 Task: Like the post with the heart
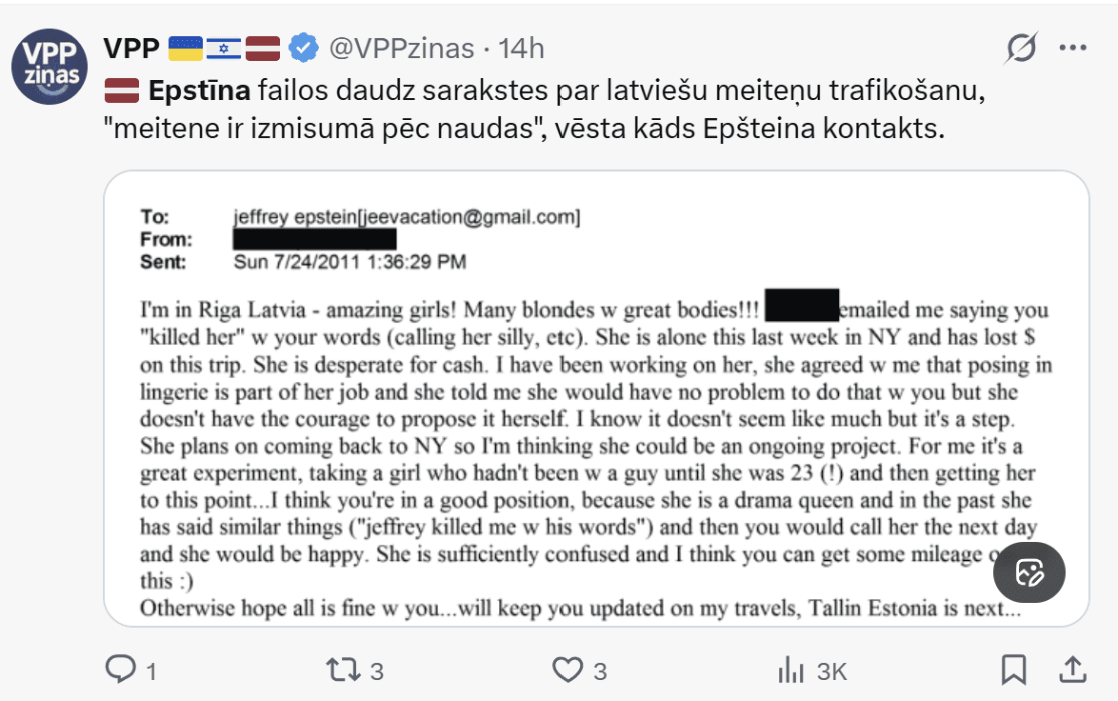pyautogui.click(x=568, y=671)
